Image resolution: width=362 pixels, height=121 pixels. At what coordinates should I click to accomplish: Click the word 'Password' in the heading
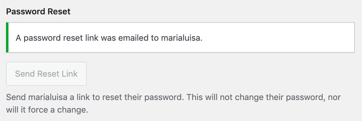[x=24, y=12]
